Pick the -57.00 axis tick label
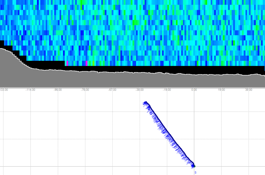 (112, 90)
